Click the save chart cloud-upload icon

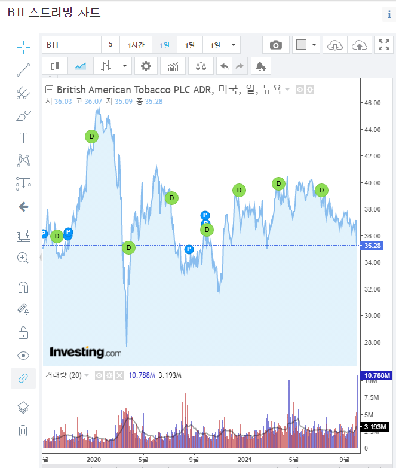(x=360, y=45)
